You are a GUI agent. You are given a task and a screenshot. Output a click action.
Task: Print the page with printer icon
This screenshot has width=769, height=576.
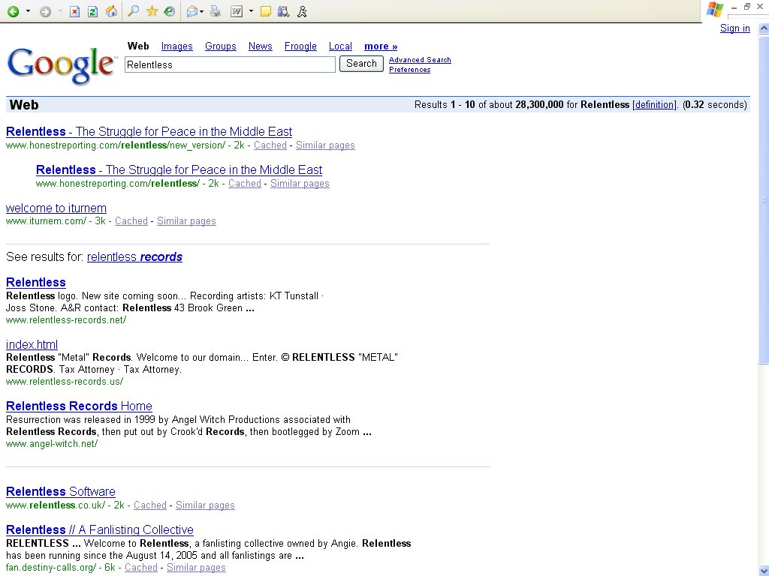click(216, 11)
